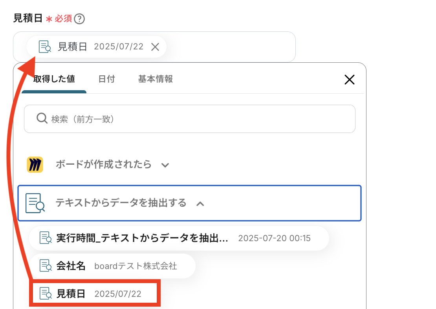Expand ボードが作成されたら section chevron

pos(165,165)
